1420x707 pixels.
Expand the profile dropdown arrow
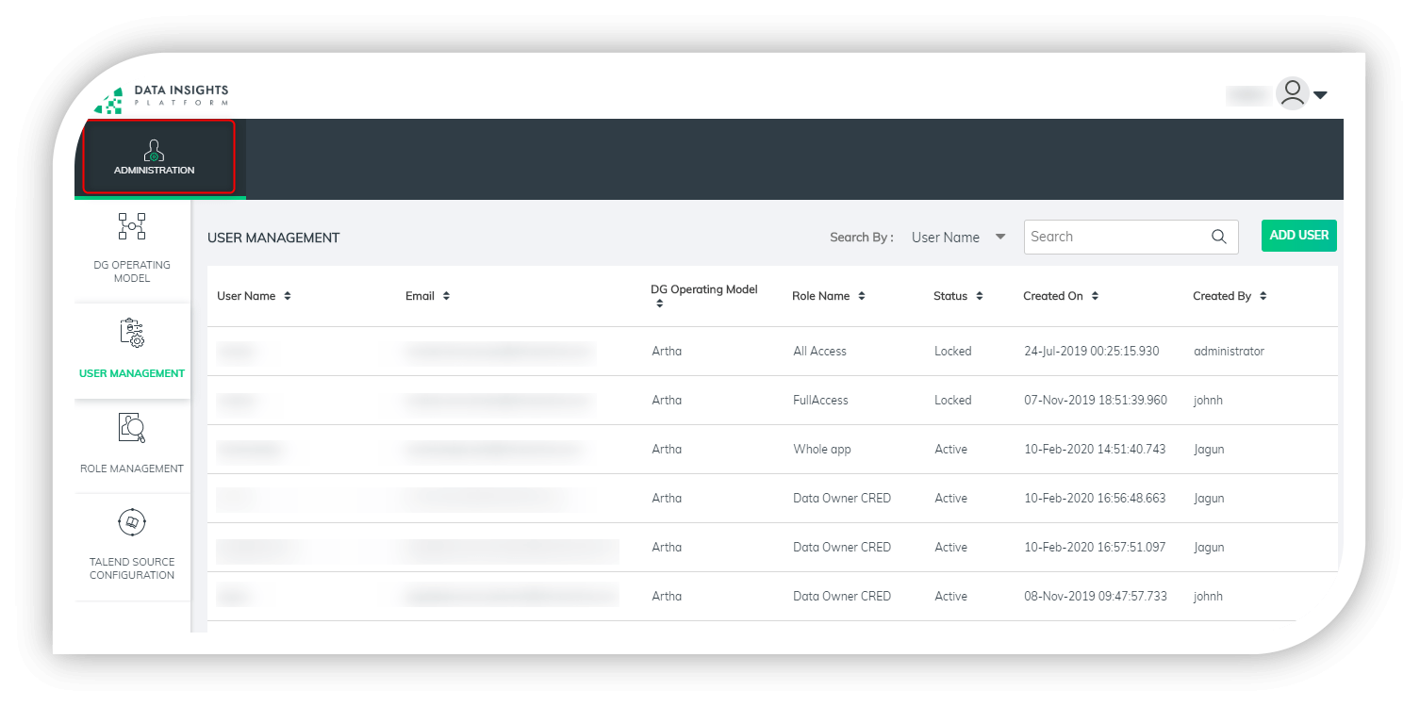tap(1320, 94)
